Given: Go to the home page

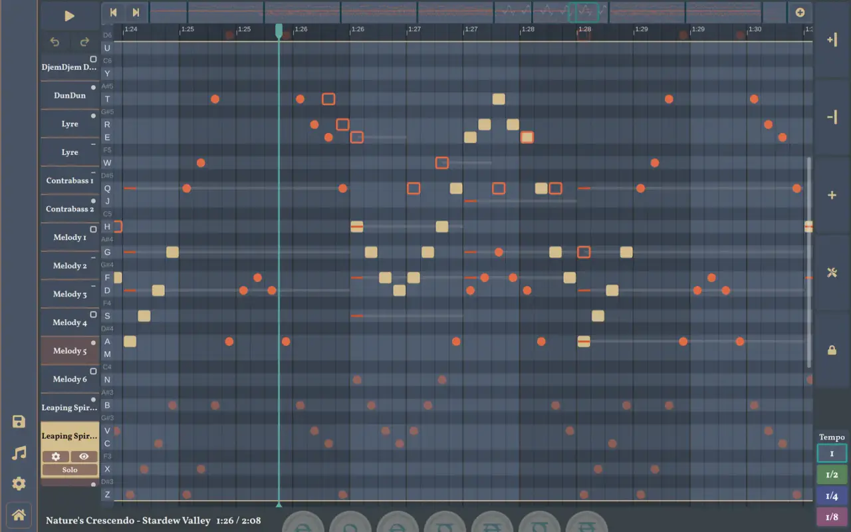Looking at the screenshot, I should 19,515.
